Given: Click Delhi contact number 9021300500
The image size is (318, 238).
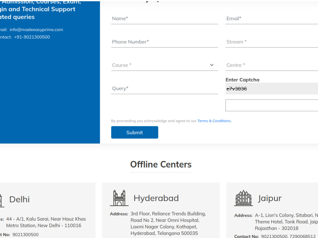Looking at the screenshot, I should [x=25, y=235].
